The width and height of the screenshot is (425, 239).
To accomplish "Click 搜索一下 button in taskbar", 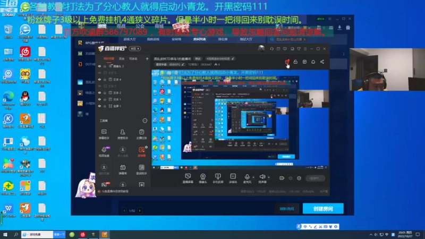I will click(x=59, y=234).
